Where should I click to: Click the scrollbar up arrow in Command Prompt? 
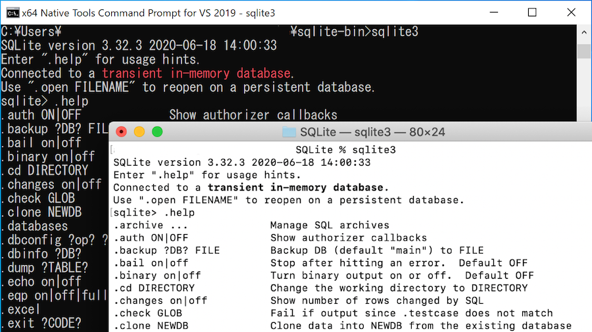[x=583, y=32]
